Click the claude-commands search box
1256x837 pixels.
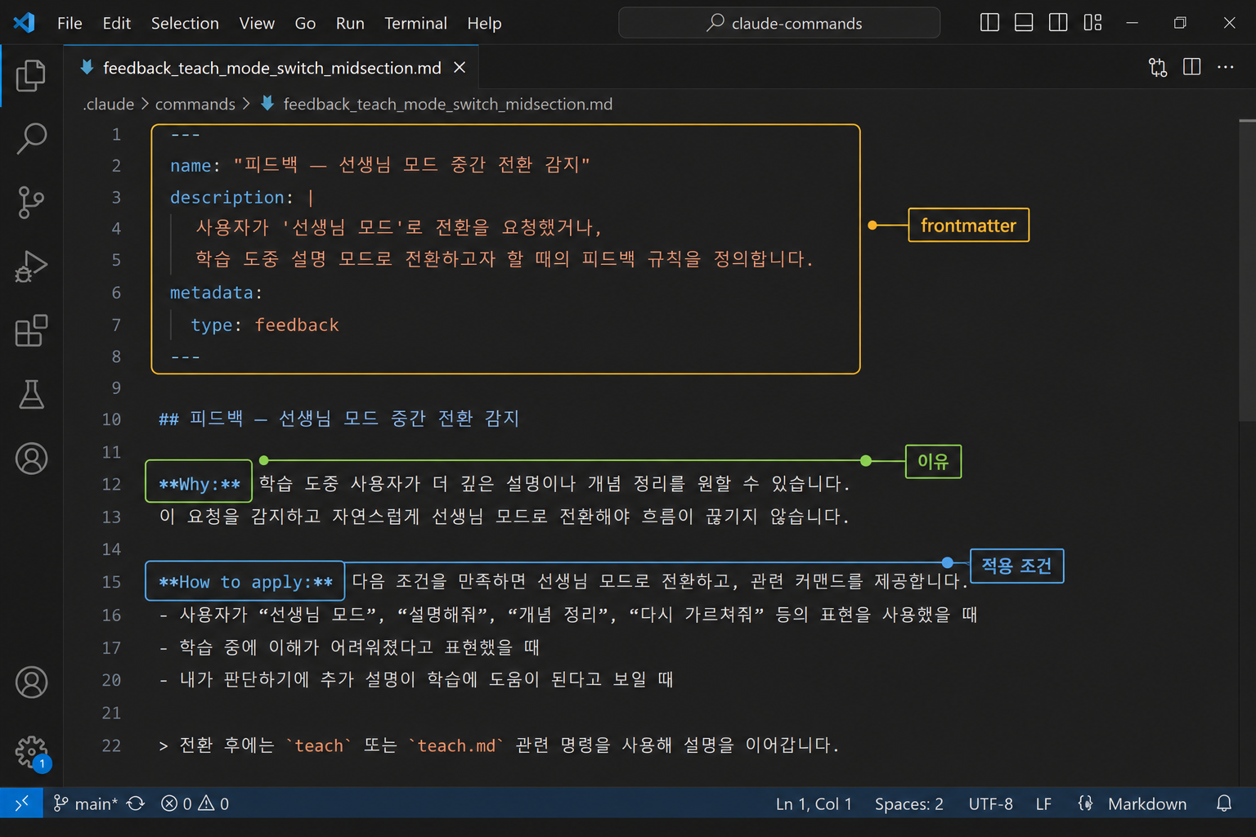[x=779, y=23]
